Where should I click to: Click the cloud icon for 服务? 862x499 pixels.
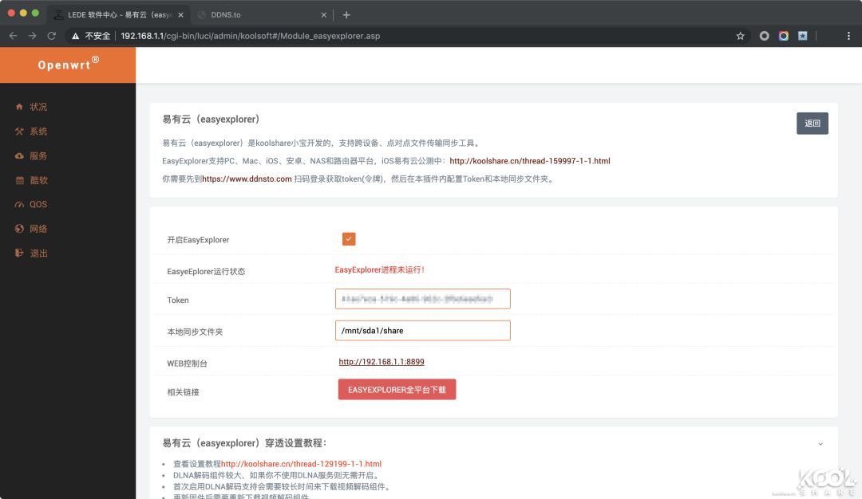pyautogui.click(x=19, y=155)
